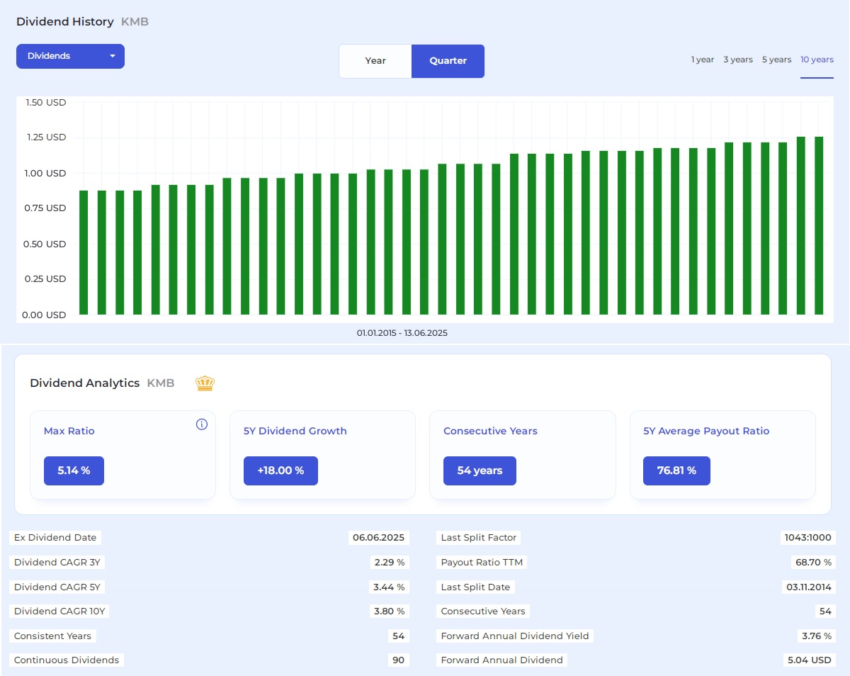Click the 3.80 % value
The width and height of the screenshot is (850, 676).
[389, 612]
